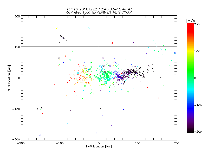Click the red region of the velocity colorbar
208x156 pixels.
190,28
